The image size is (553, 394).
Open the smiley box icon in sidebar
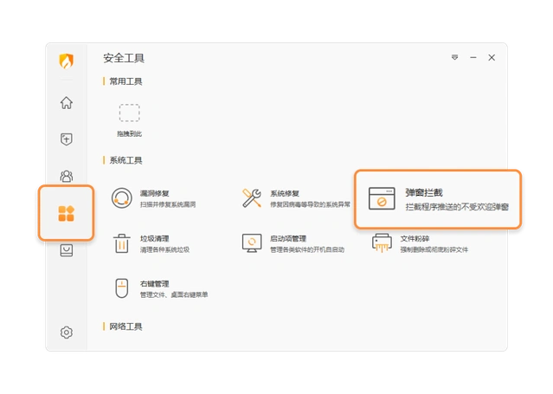point(67,251)
